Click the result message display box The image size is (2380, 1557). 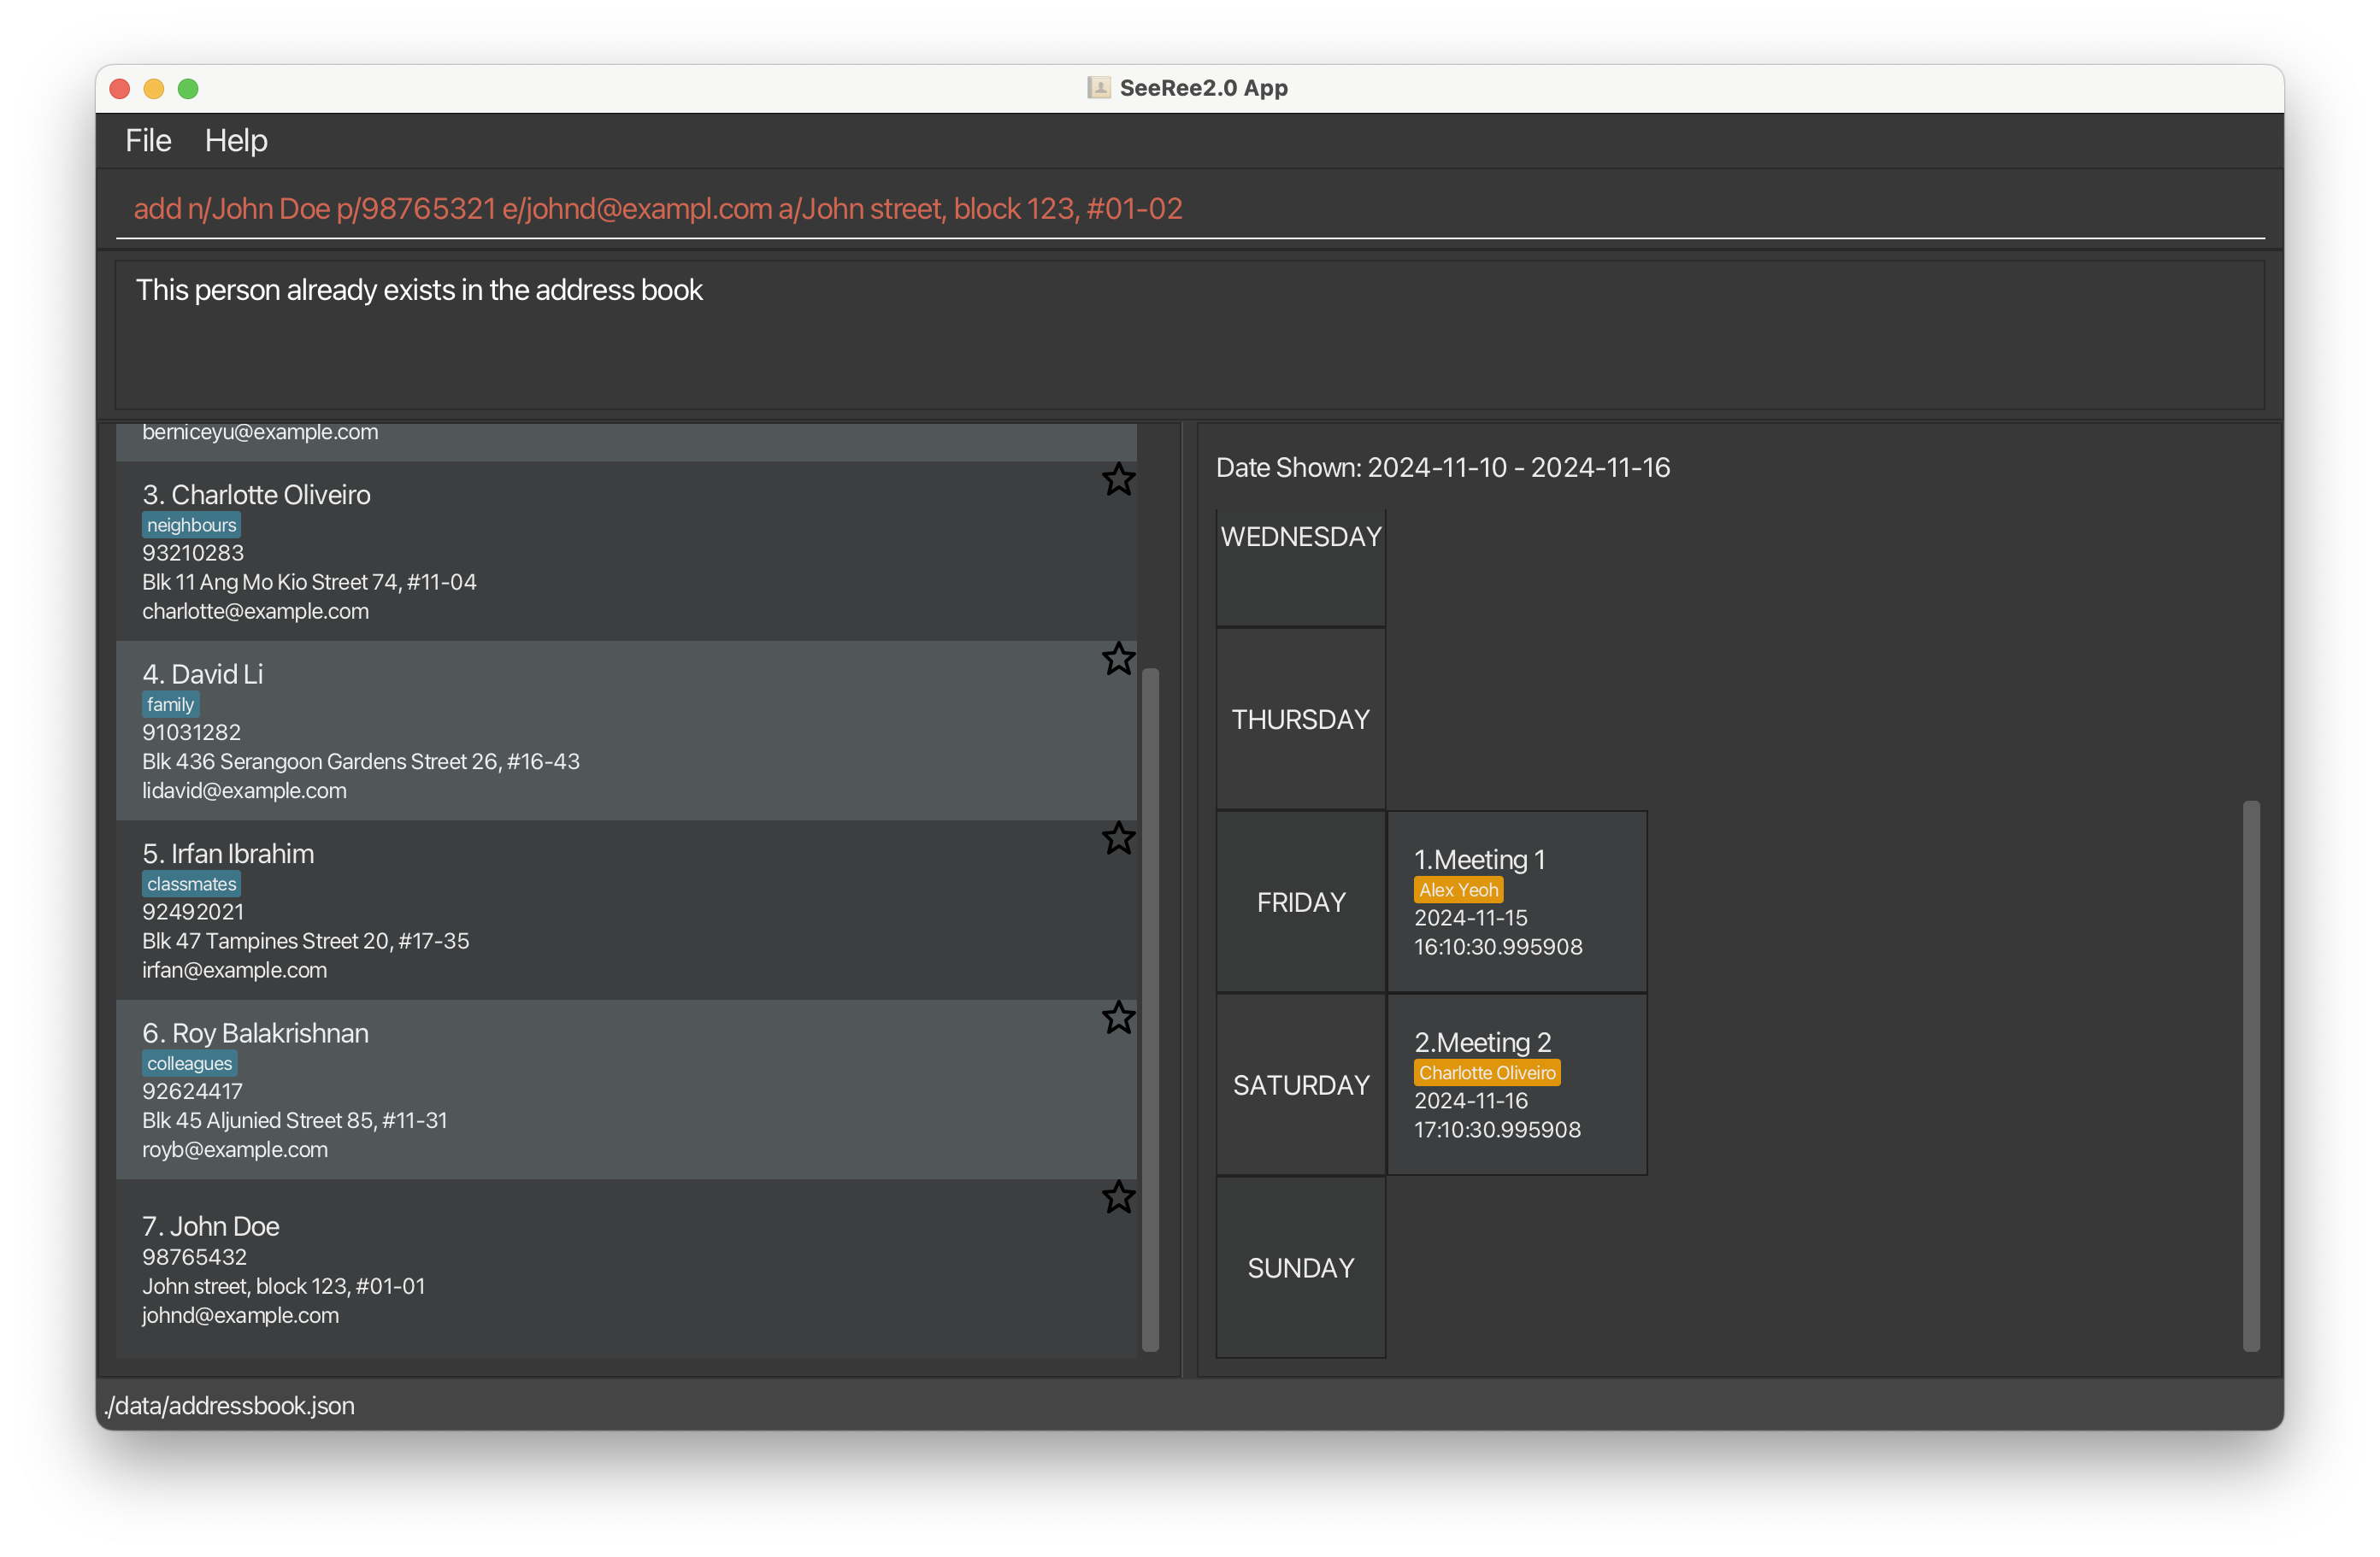(x=1190, y=335)
